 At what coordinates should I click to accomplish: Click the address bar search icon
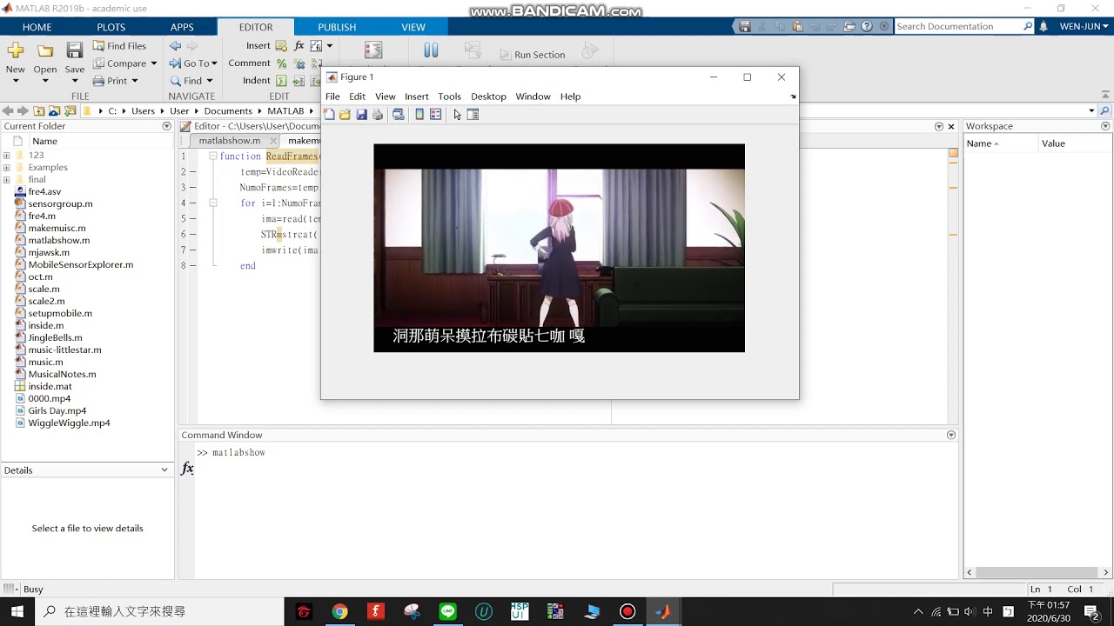coord(1105,111)
